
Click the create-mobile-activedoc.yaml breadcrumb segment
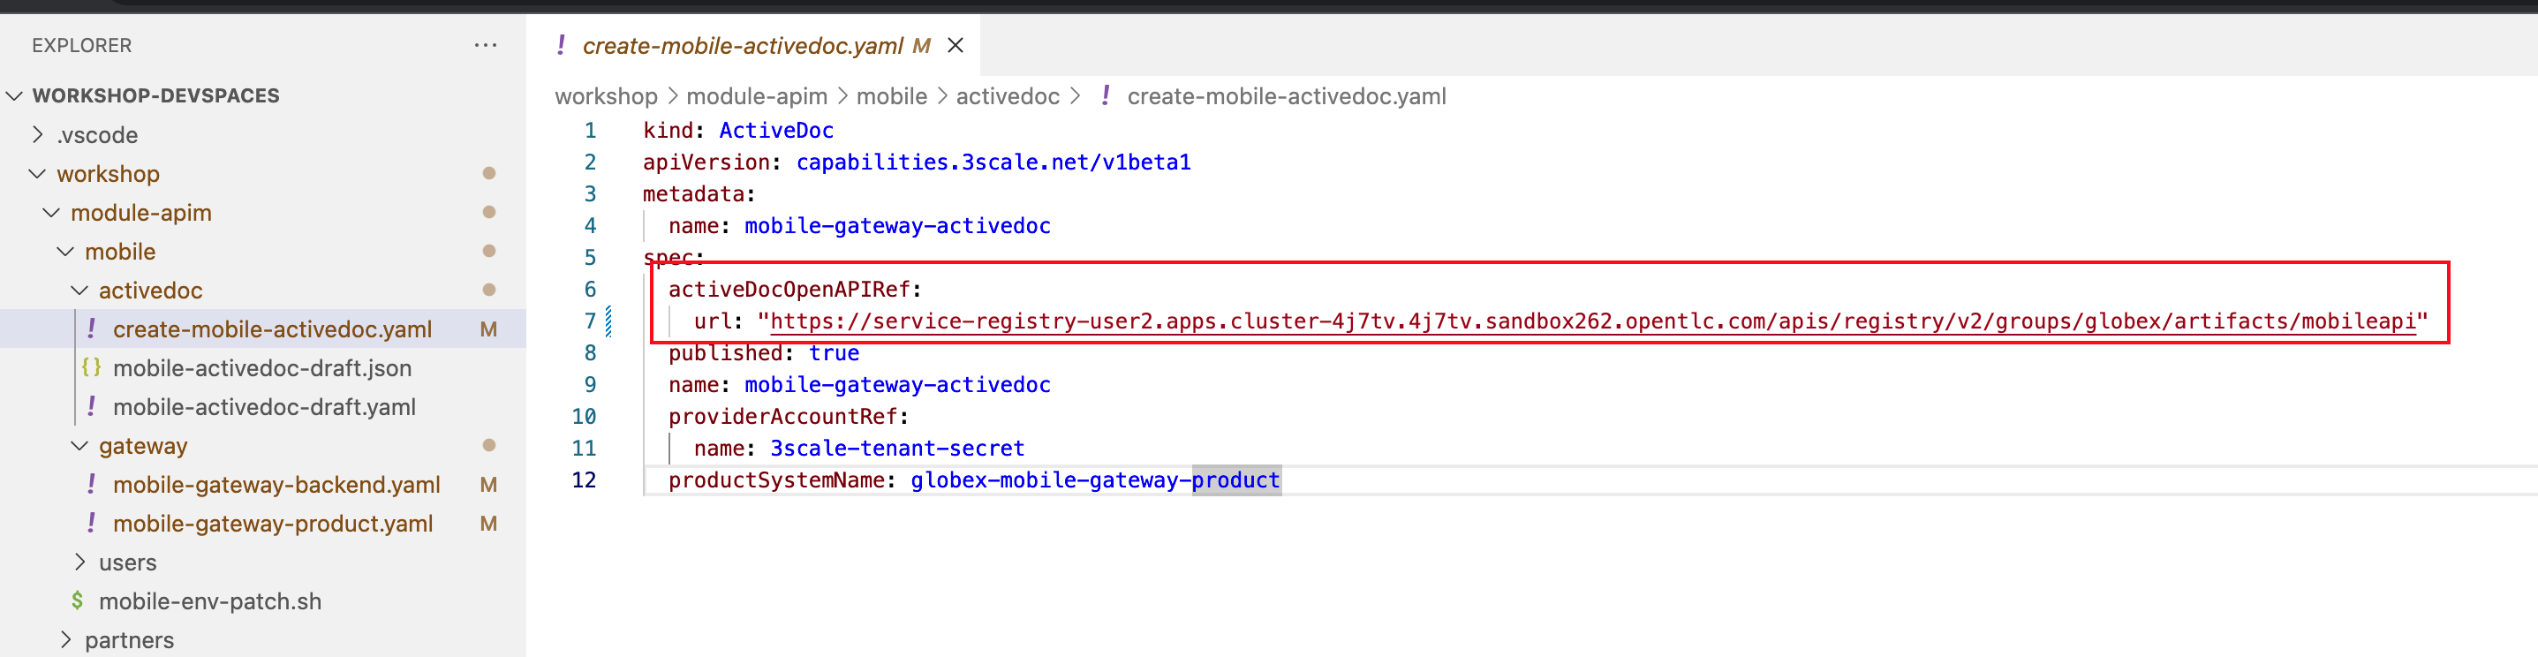point(1286,95)
